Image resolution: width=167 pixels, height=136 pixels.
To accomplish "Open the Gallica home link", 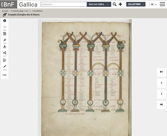I will click(28, 4).
